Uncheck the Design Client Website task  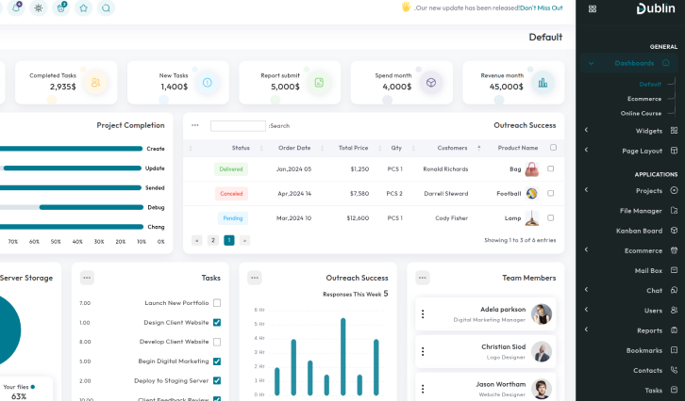coord(217,322)
